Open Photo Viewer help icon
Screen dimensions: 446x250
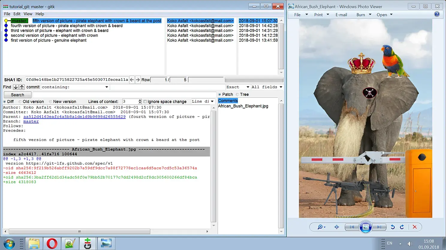[437, 14]
